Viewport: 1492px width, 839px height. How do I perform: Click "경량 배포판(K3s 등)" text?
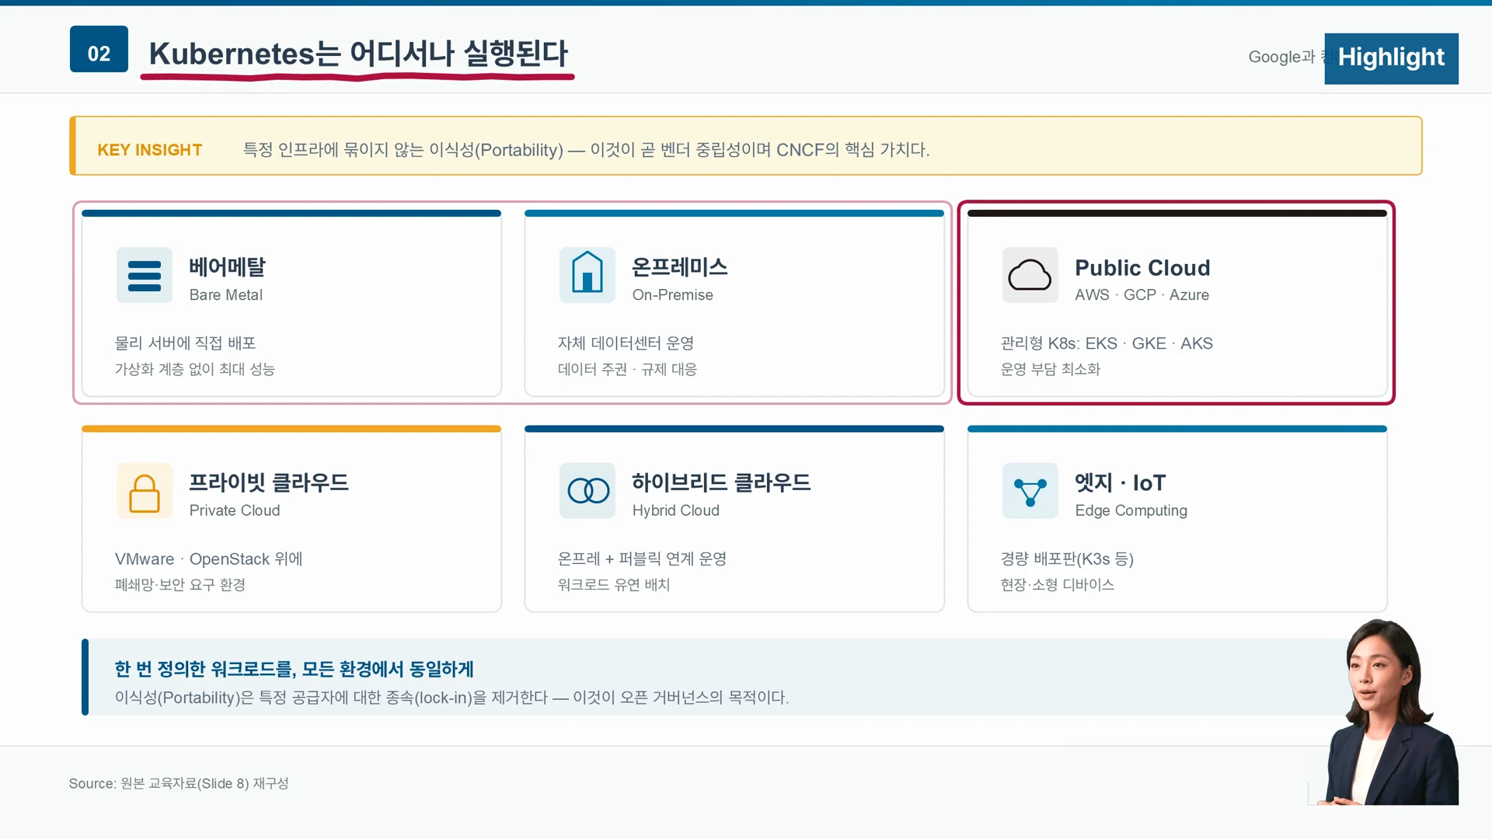[x=1067, y=559]
